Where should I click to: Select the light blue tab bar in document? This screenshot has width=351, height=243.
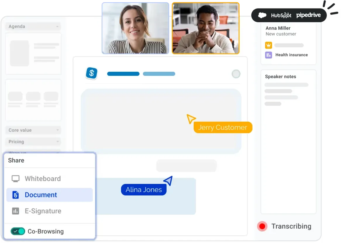pyautogui.click(x=159, y=74)
